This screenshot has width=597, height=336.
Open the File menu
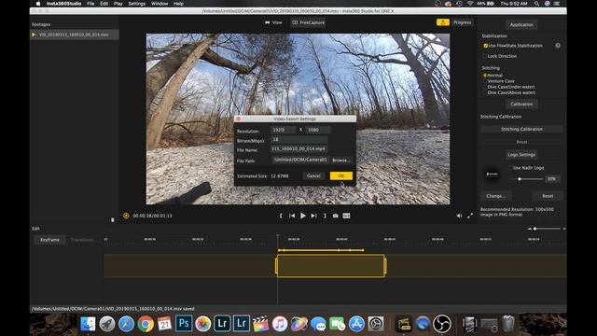tap(90, 4)
